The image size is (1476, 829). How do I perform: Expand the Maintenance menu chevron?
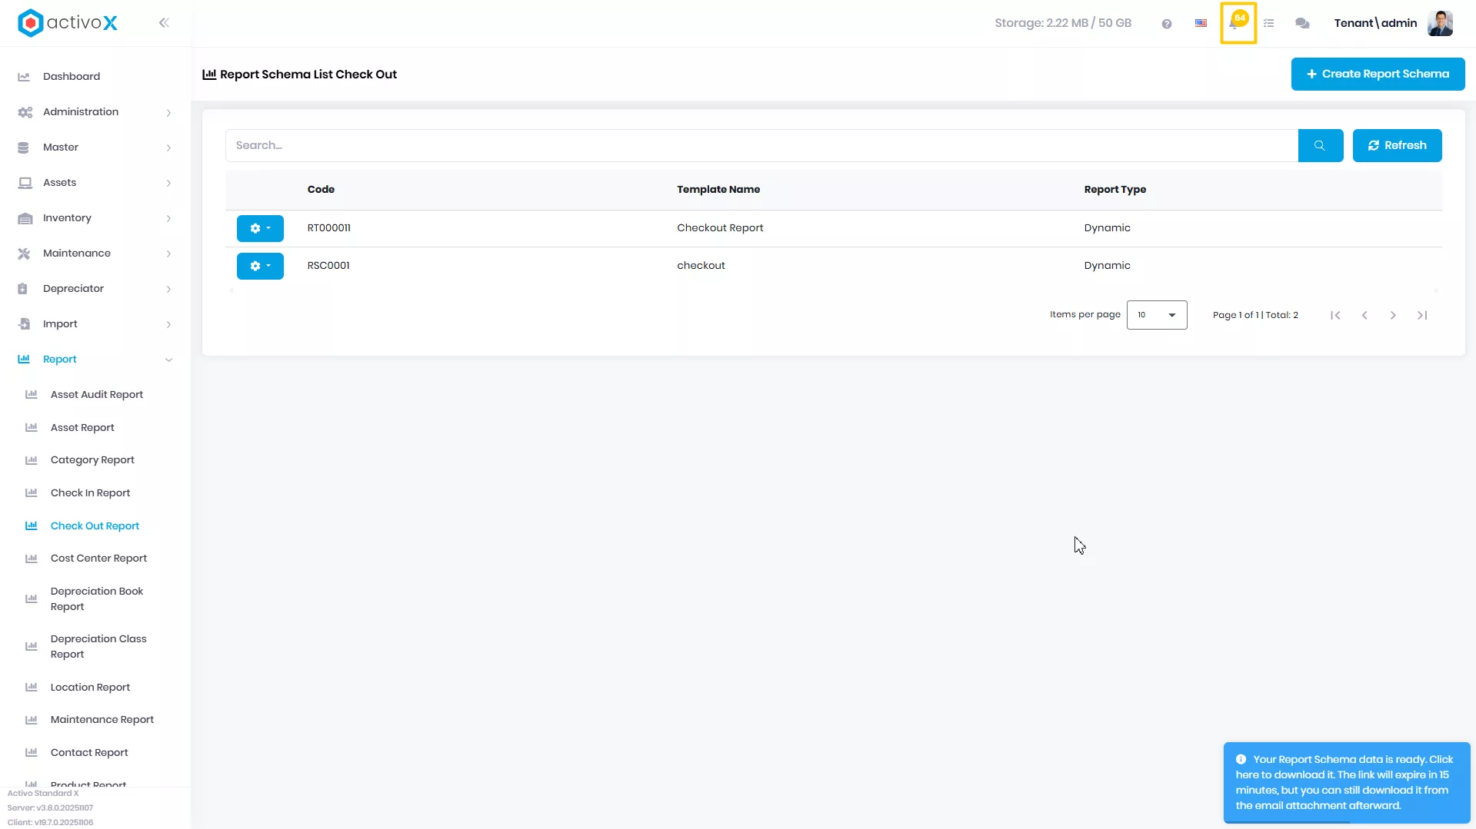click(168, 254)
